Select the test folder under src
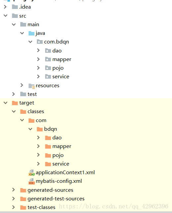This screenshot has width=172, height=213. [x=32, y=94]
